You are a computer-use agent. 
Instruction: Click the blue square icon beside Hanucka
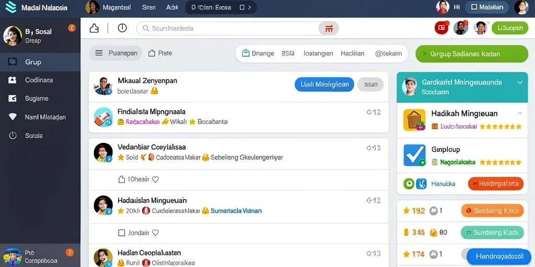[x=422, y=184]
